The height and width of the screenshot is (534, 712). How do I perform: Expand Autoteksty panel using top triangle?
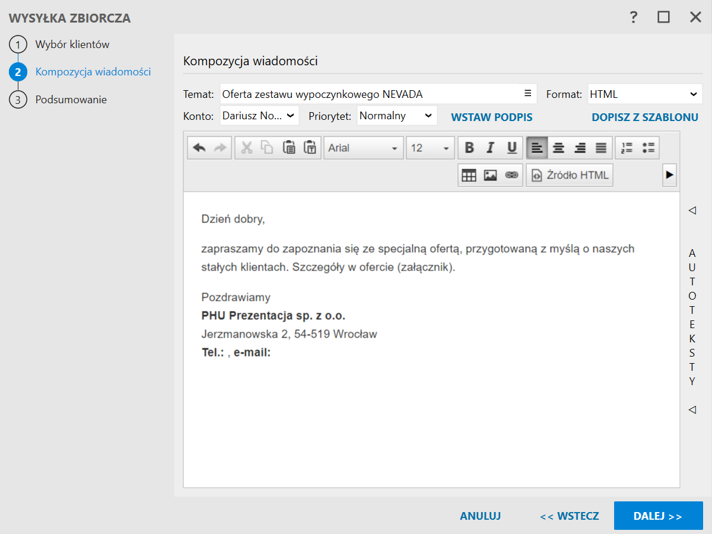692,210
